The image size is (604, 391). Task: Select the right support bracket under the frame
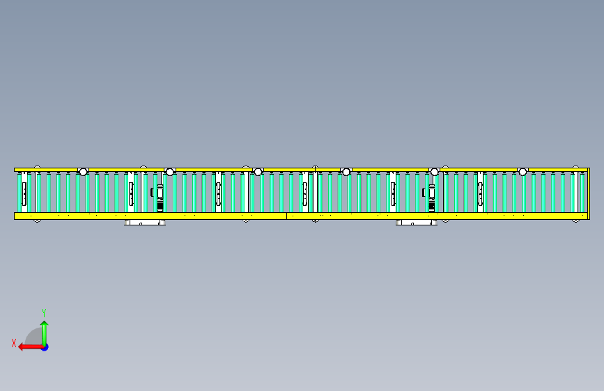[x=417, y=223]
